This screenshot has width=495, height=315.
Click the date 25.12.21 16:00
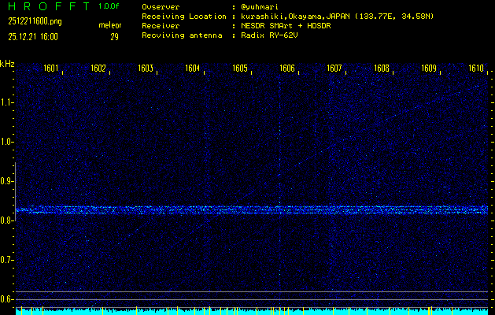tap(33, 36)
